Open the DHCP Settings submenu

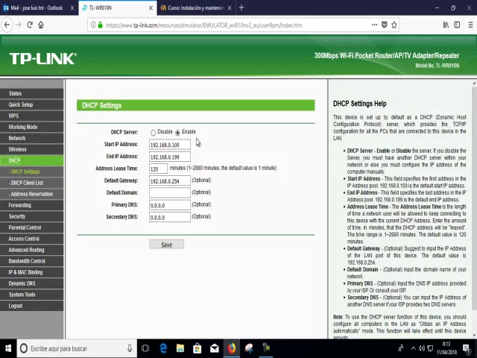pos(32,172)
